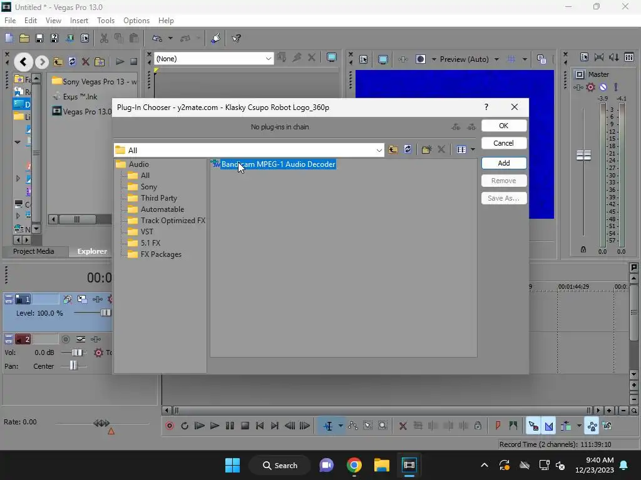Screen dimensions: 641x480
Task: Open Master FX gear icon in Master bus
Action: (x=590, y=87)
